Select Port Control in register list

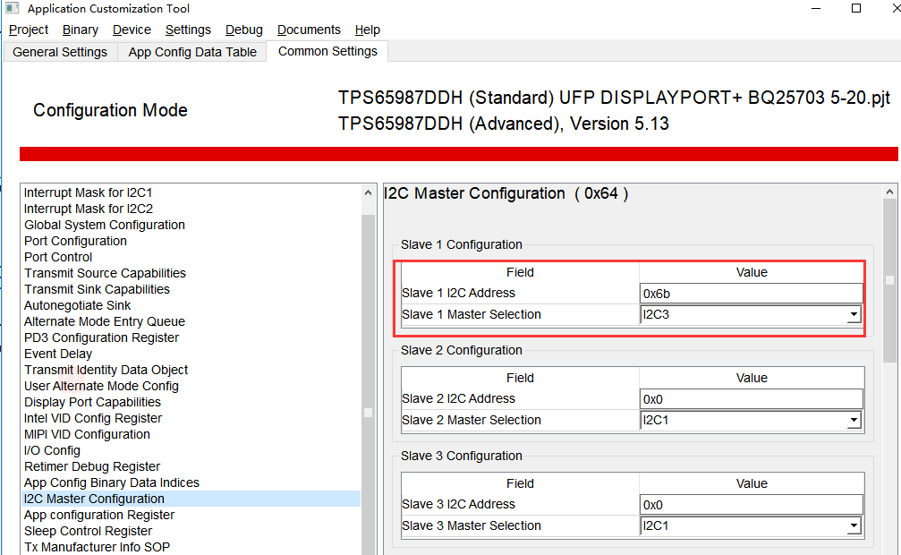click(x=191, y=257)
